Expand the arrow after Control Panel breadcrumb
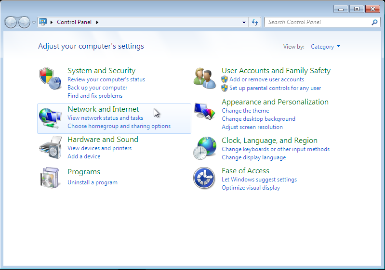 tap(97, 22)
